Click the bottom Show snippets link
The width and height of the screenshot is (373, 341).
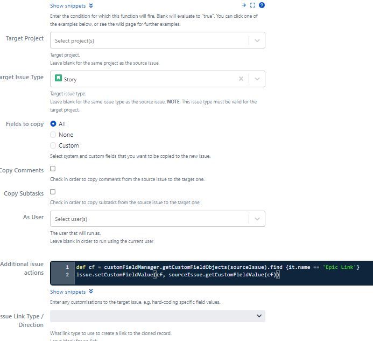pyautogui.click(x=68, y=291)
